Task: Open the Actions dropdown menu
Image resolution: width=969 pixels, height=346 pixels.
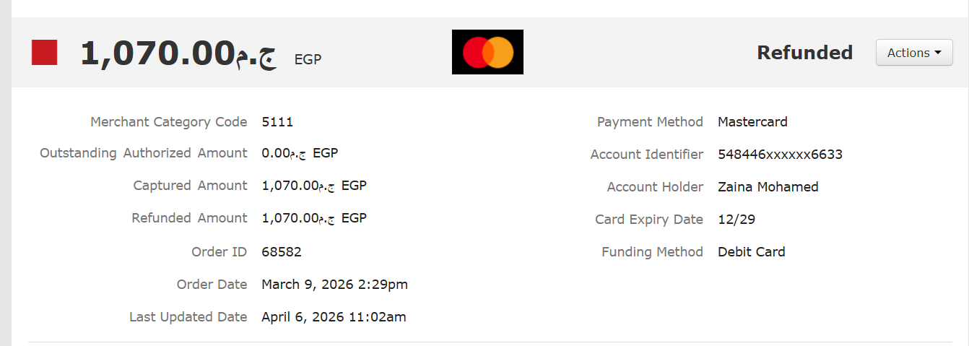Action: (x=913, y=53)
